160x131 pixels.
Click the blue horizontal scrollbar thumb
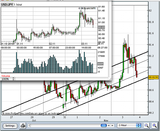click(104, 125)
